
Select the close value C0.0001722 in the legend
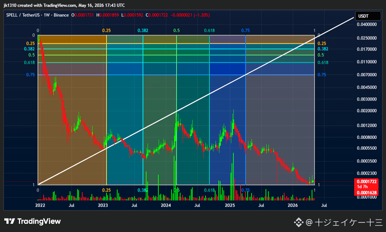[x=157, y=15]
